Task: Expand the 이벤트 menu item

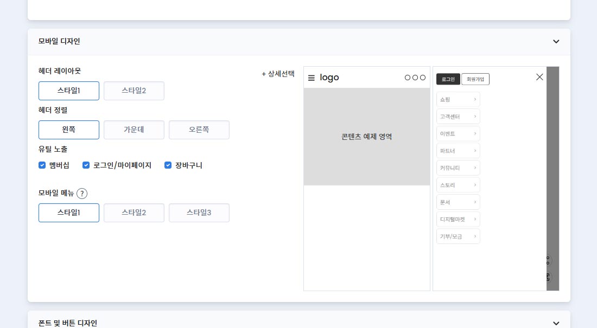Action: pos(458,133)
